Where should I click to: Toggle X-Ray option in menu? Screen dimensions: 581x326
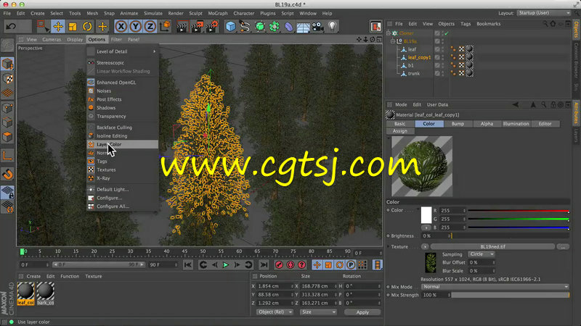[122, 178]
